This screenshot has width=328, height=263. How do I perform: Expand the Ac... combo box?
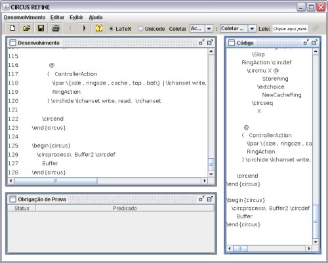[x=209, y=29]
